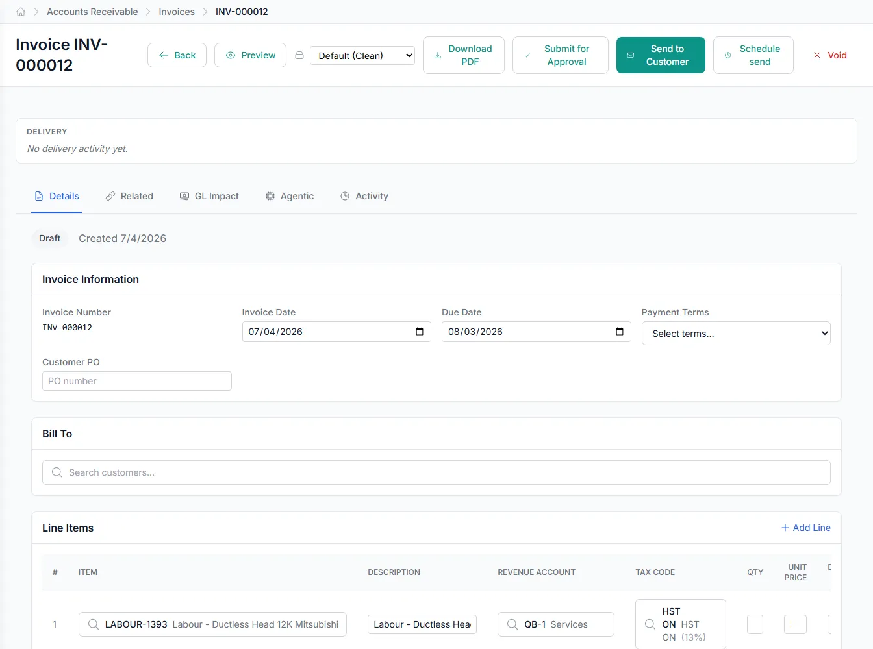View the Activity tab

(x=364, y=196)
